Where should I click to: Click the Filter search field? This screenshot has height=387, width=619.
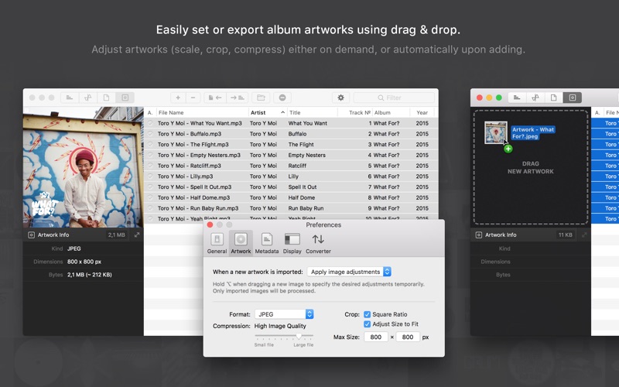tap(394, 98)
